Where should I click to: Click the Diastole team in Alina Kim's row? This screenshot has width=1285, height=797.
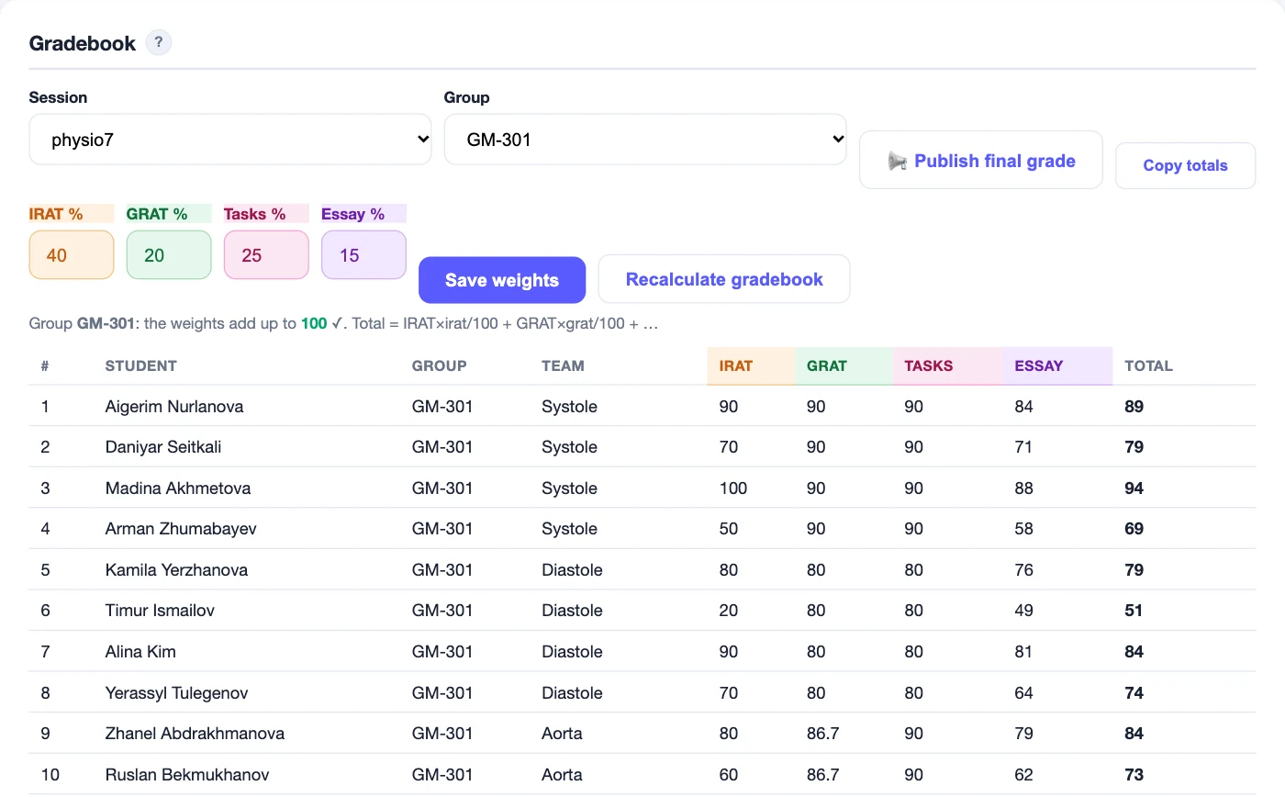pos(572,651)
